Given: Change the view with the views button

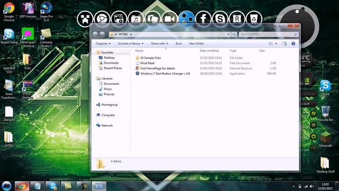Looking at the screenshot, I should coord(271,44).
